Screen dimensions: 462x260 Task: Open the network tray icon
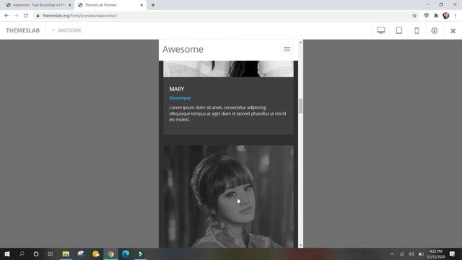click(x=402, y=253)
